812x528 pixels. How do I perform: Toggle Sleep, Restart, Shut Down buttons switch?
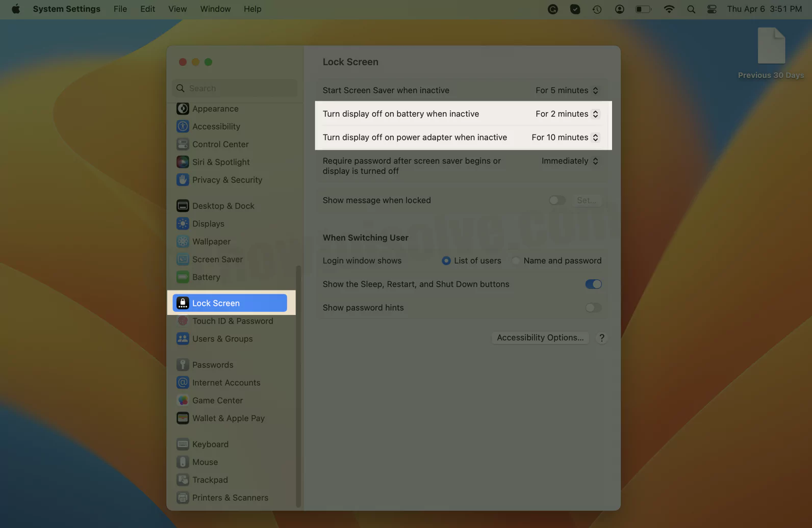pos(593,284)
